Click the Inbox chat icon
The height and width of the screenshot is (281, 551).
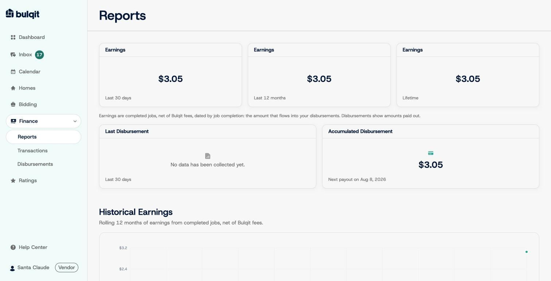[x=13, y=55]
